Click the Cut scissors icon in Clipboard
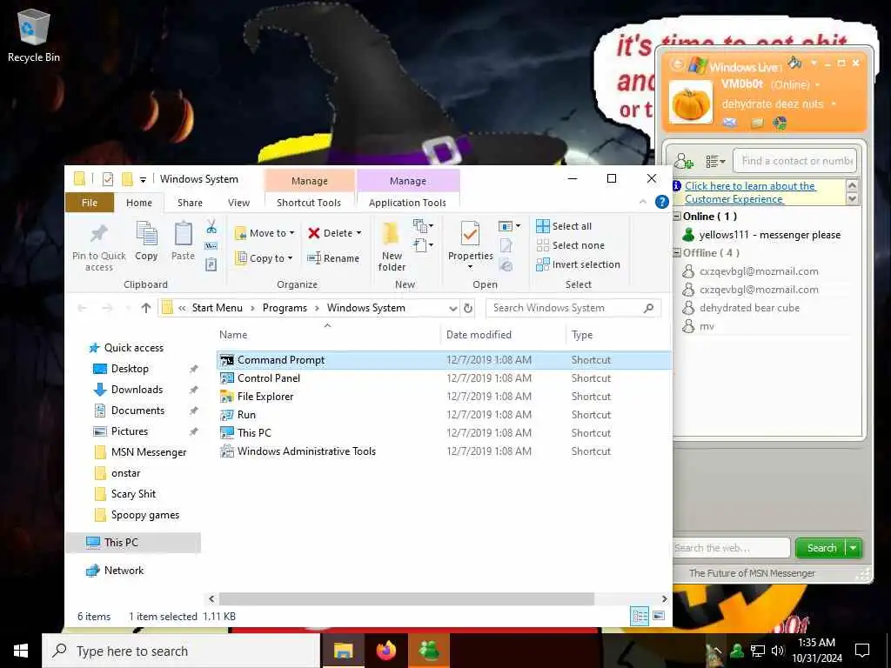 211,227
